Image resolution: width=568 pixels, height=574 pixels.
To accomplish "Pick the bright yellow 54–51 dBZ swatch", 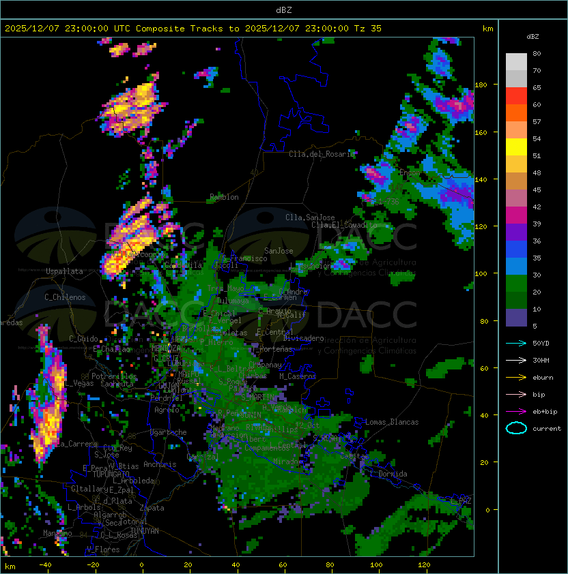I will [516, 147].
